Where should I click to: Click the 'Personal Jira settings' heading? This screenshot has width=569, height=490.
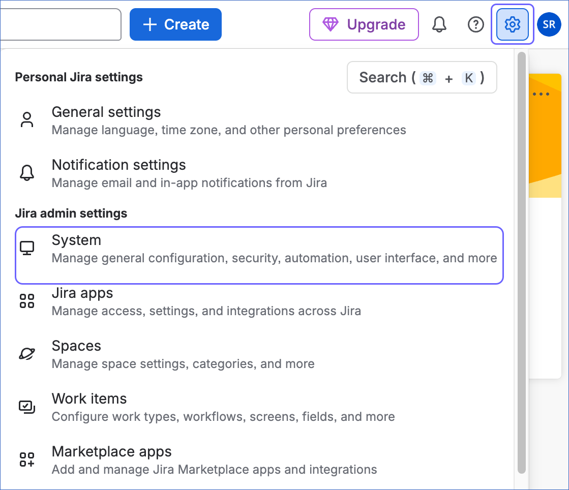point(79,77)
